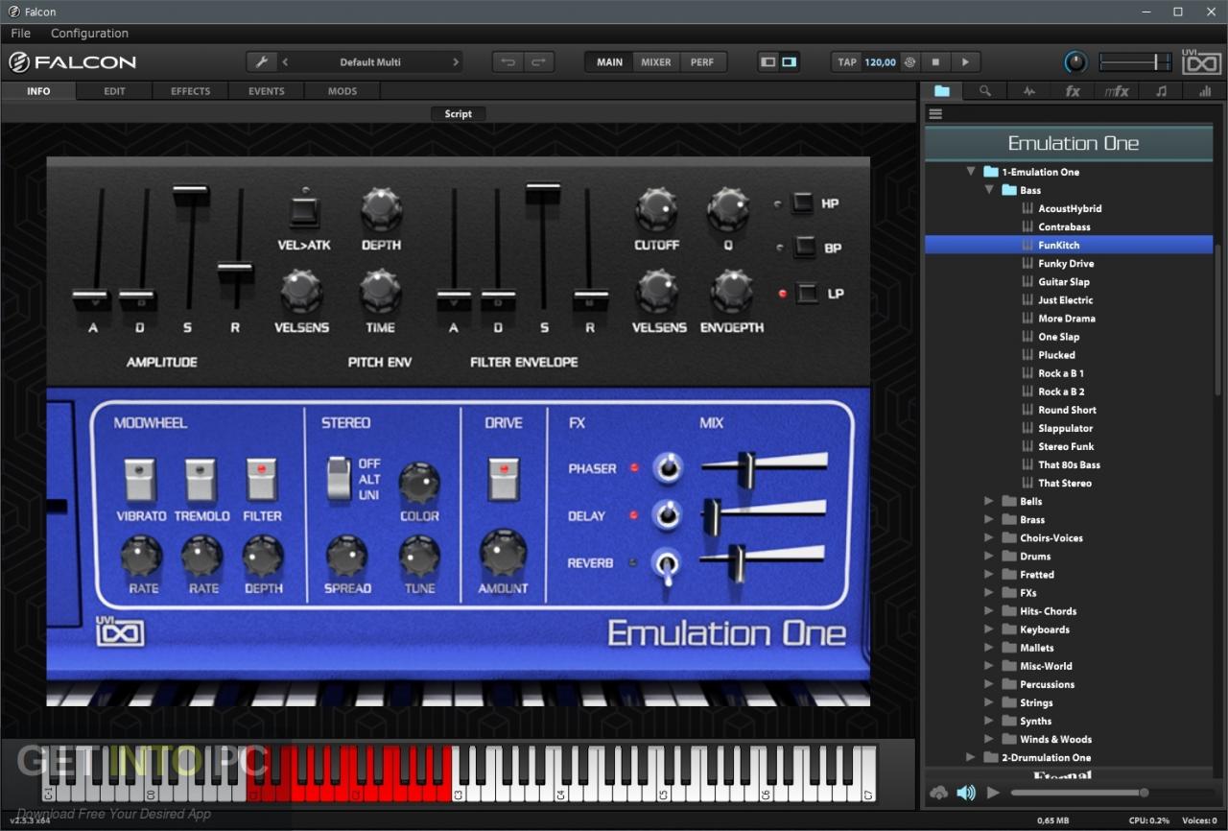
Task: Click the UVI logo top right
Action: (1201, 62)
